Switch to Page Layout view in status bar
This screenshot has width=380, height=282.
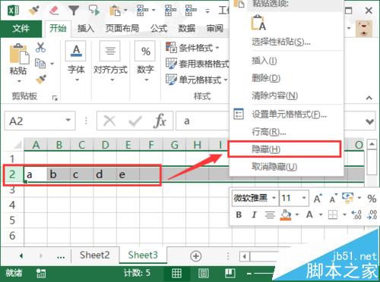(204, 273)
